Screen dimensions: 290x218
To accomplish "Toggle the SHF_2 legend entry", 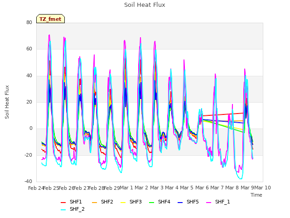I will 72,209.
